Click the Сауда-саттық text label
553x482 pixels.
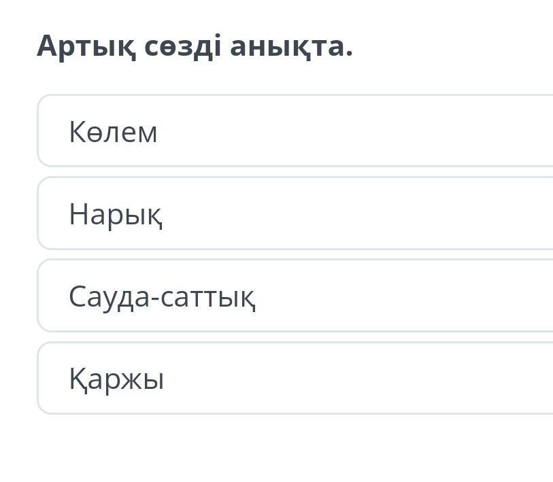pos(162,297)
